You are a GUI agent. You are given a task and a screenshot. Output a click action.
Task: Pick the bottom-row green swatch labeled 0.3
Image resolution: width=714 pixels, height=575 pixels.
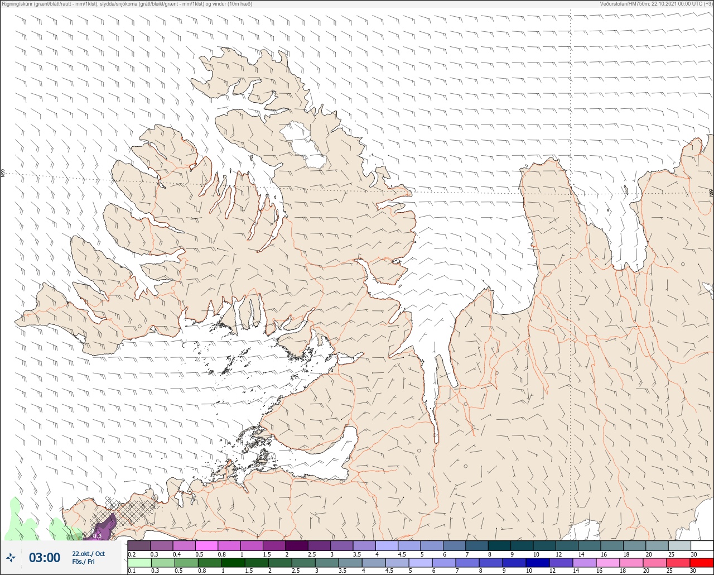pyautogui.click(x=163, y=563)
